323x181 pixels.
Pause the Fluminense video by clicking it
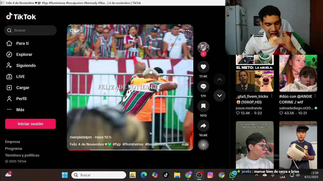(x=130, y=87)
